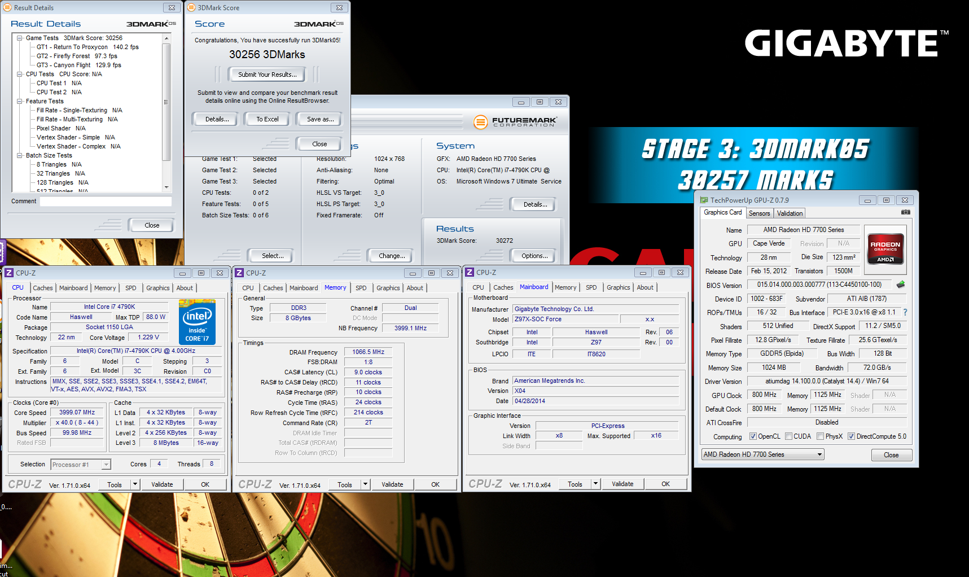The image size is (969, 577).
Task: Click the title icon of the CPU-Z Mainboard window
Action: (x=470, y=272)
